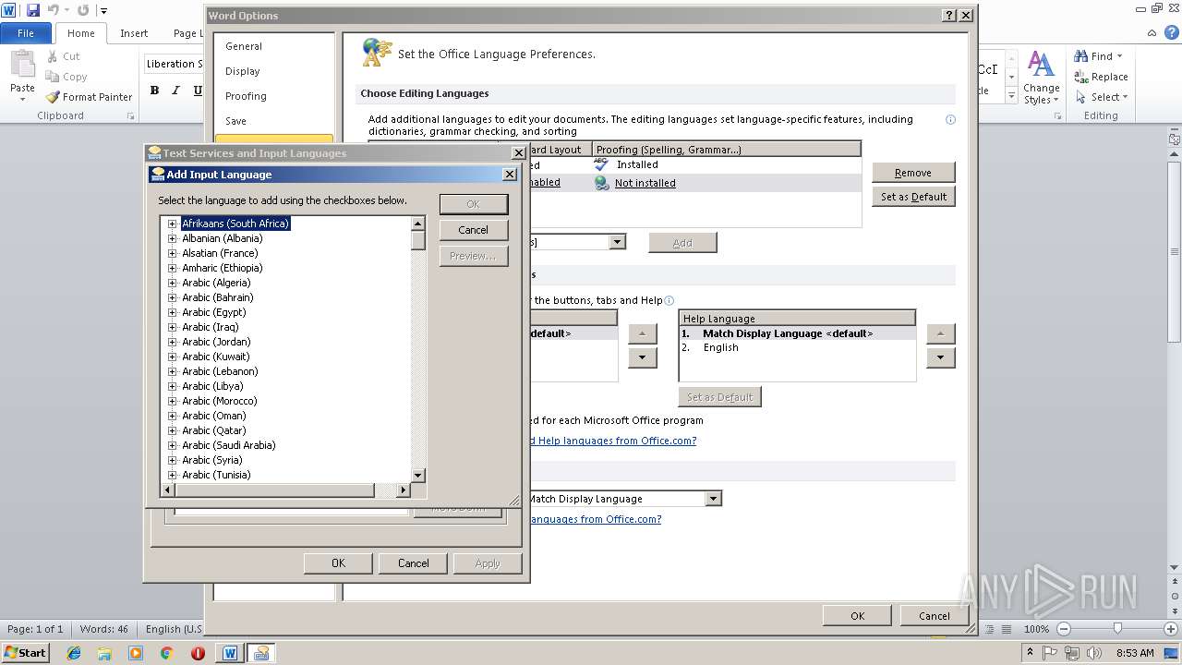Click OK in Text Services dialog
Screen dimensions: 1182x665
[x=338, y=563]
